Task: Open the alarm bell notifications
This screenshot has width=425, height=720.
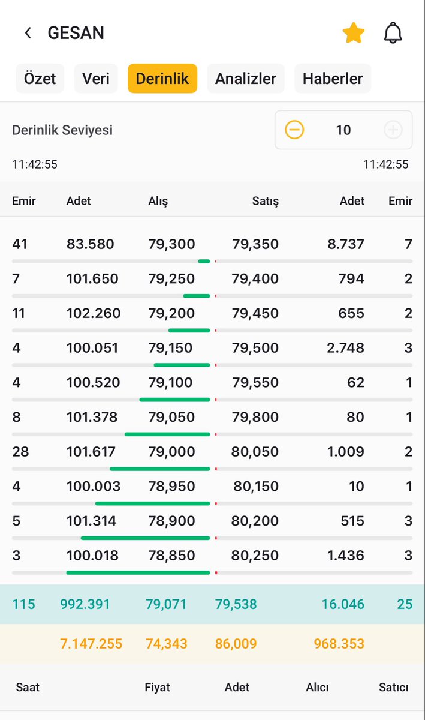Action: coord(393,33)
